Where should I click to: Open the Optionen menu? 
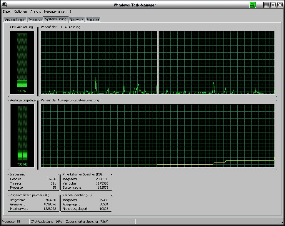tap(20, 11)
